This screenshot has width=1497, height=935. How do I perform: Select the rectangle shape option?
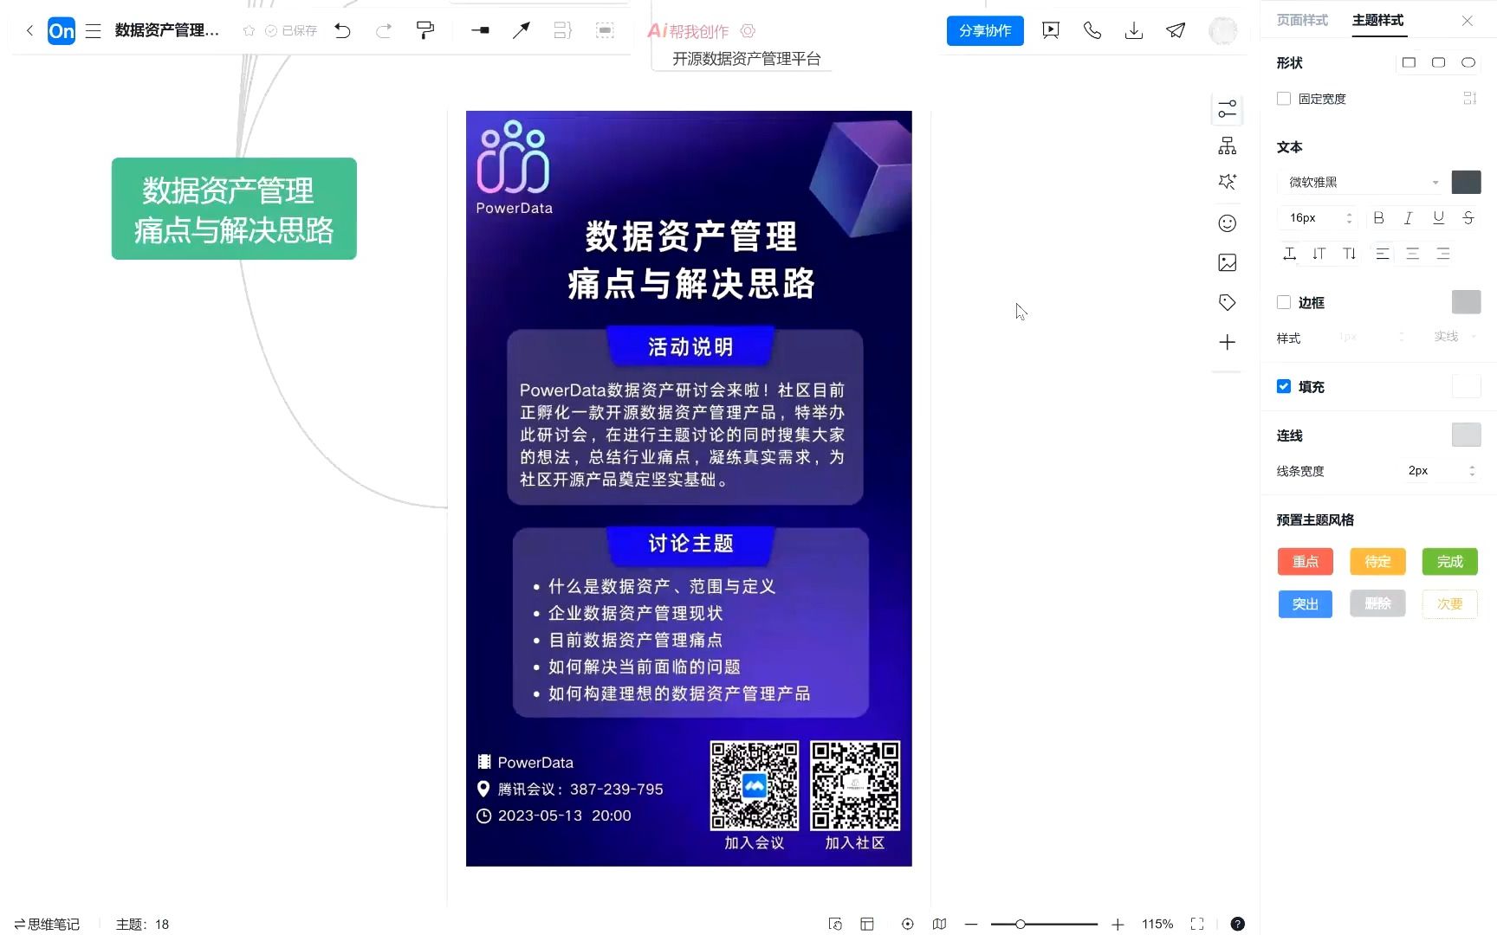click(x=1409, y=62)
